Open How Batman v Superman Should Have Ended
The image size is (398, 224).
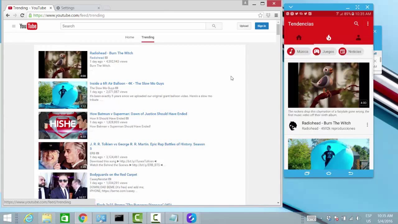(x=138, y=114)
